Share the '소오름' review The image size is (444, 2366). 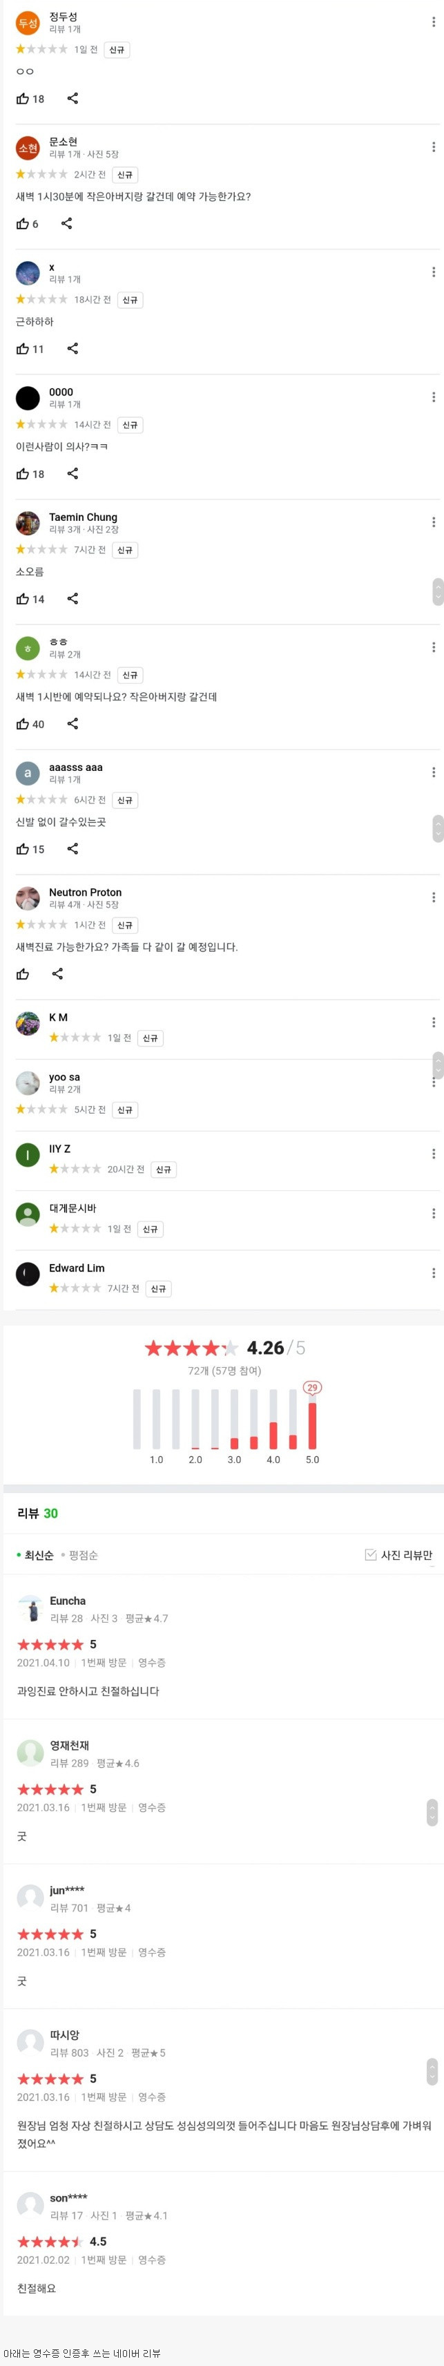[72, 599]
